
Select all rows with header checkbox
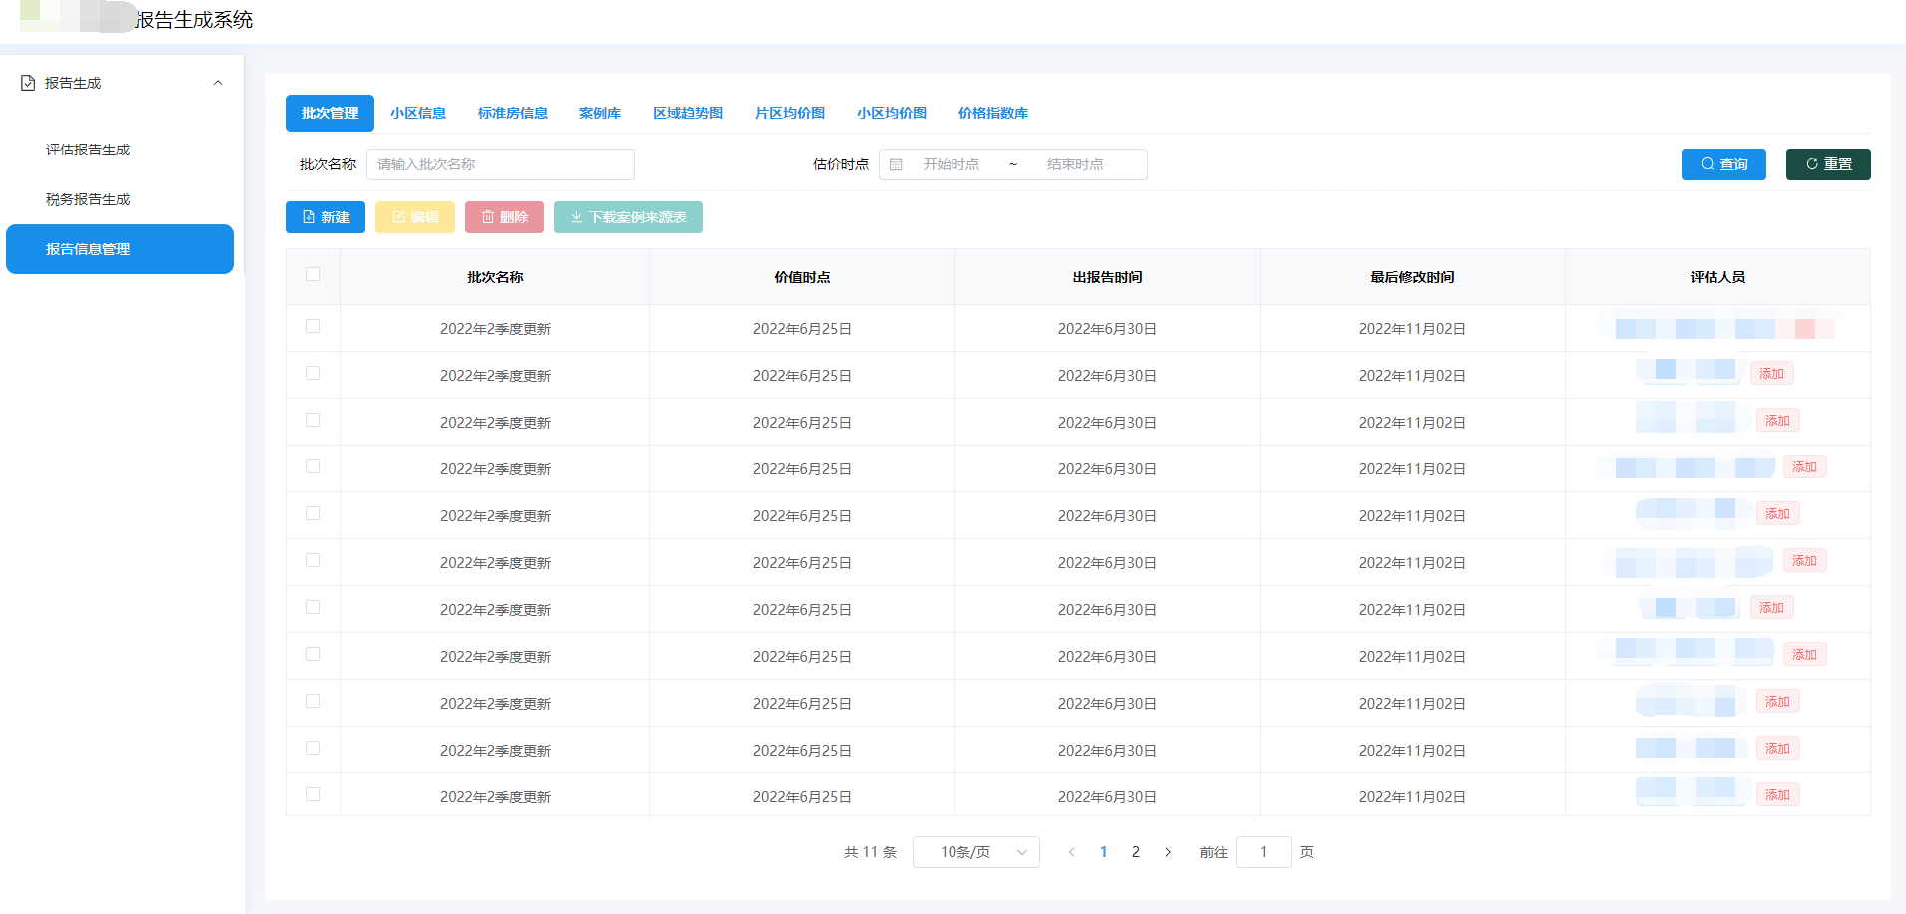313,274
